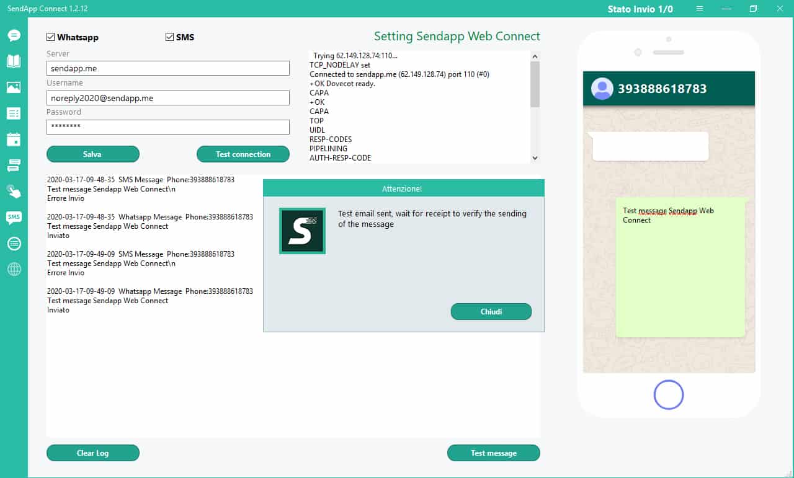794x478 pixels.
Task: Uncheck the Whatsapp checkbox
Action: coord(51,37)
